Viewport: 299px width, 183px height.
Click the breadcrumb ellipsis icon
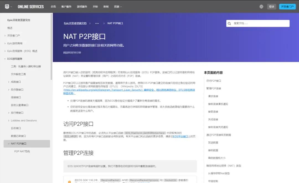(x=97, y=23)
